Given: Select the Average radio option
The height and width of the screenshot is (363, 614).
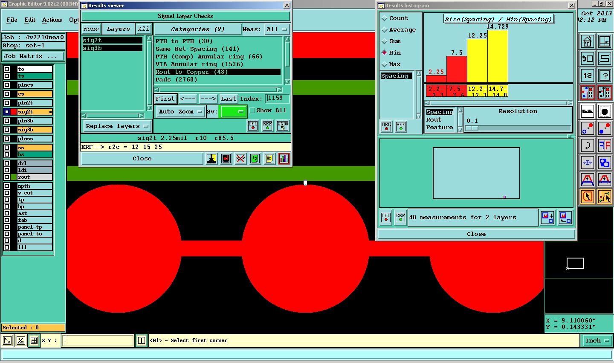Looking at the screenshot, I should pos(385,30).
